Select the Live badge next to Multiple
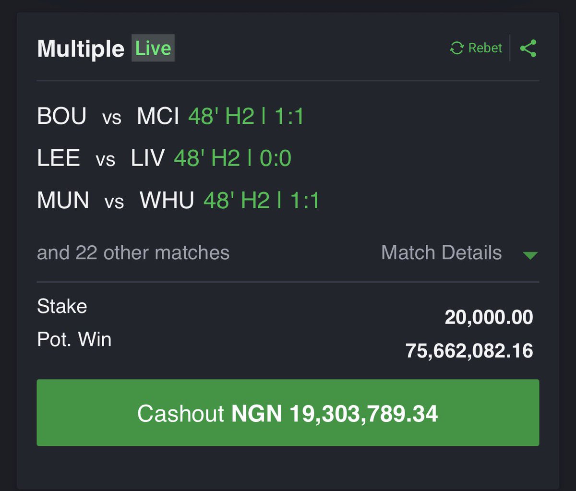The image size is (576, 491). (153, 48)
